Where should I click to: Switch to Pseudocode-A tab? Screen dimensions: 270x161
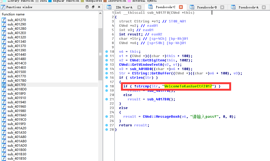tap(248, 7)
